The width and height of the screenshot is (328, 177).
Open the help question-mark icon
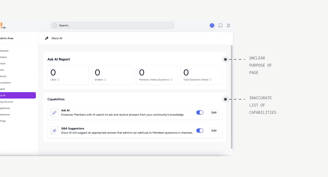[x=212, y=25]
